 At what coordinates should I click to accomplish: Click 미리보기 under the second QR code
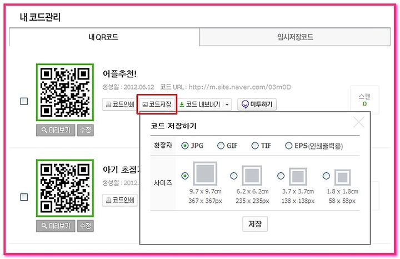tap(56, 226)
